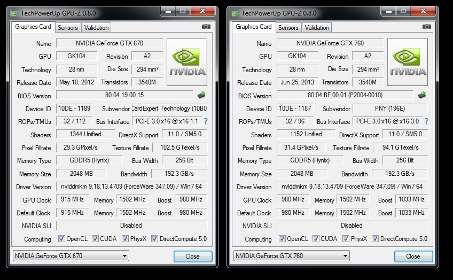Click the GPU Clock value 915 MHz

(72, 199)
